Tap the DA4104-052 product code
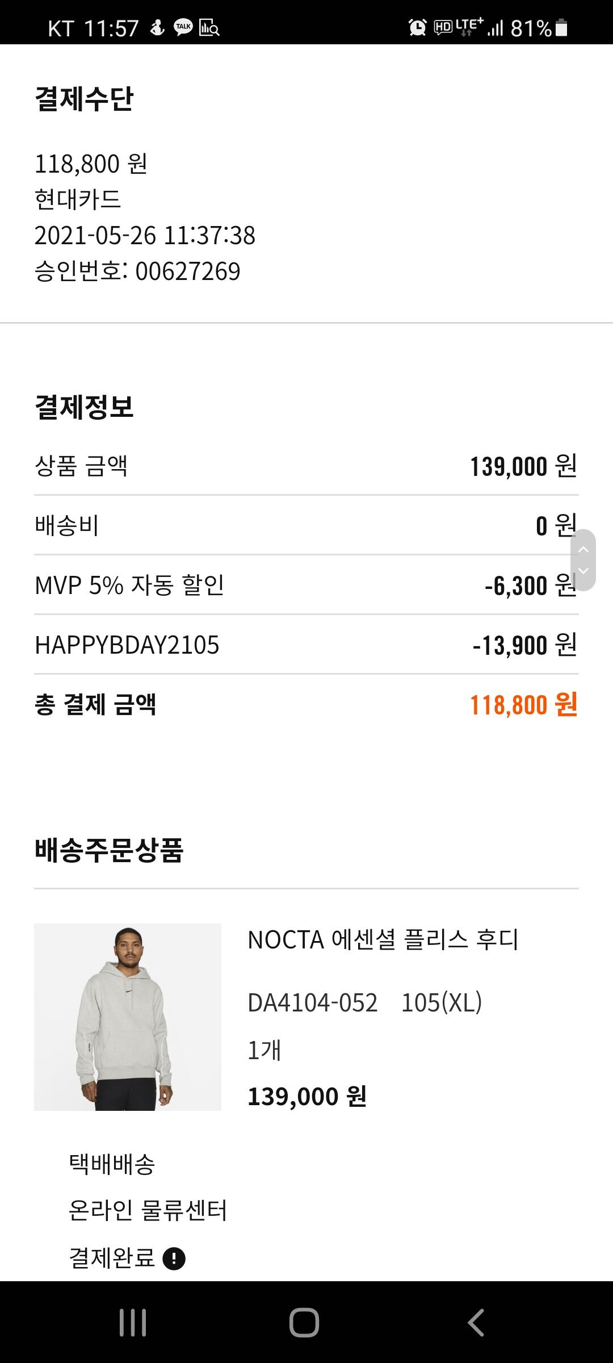The height and width of the screenshot is (1363, 613). [x=313, y=1003]
